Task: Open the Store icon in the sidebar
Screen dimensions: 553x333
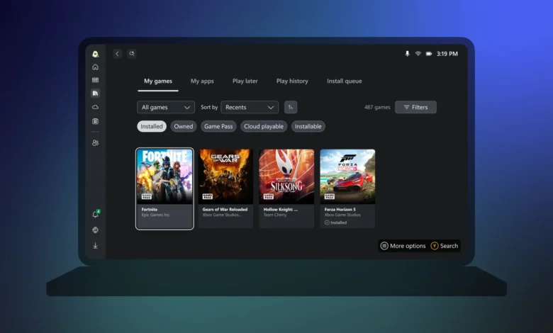Action: pyautogui.click(x=96, y=121)
